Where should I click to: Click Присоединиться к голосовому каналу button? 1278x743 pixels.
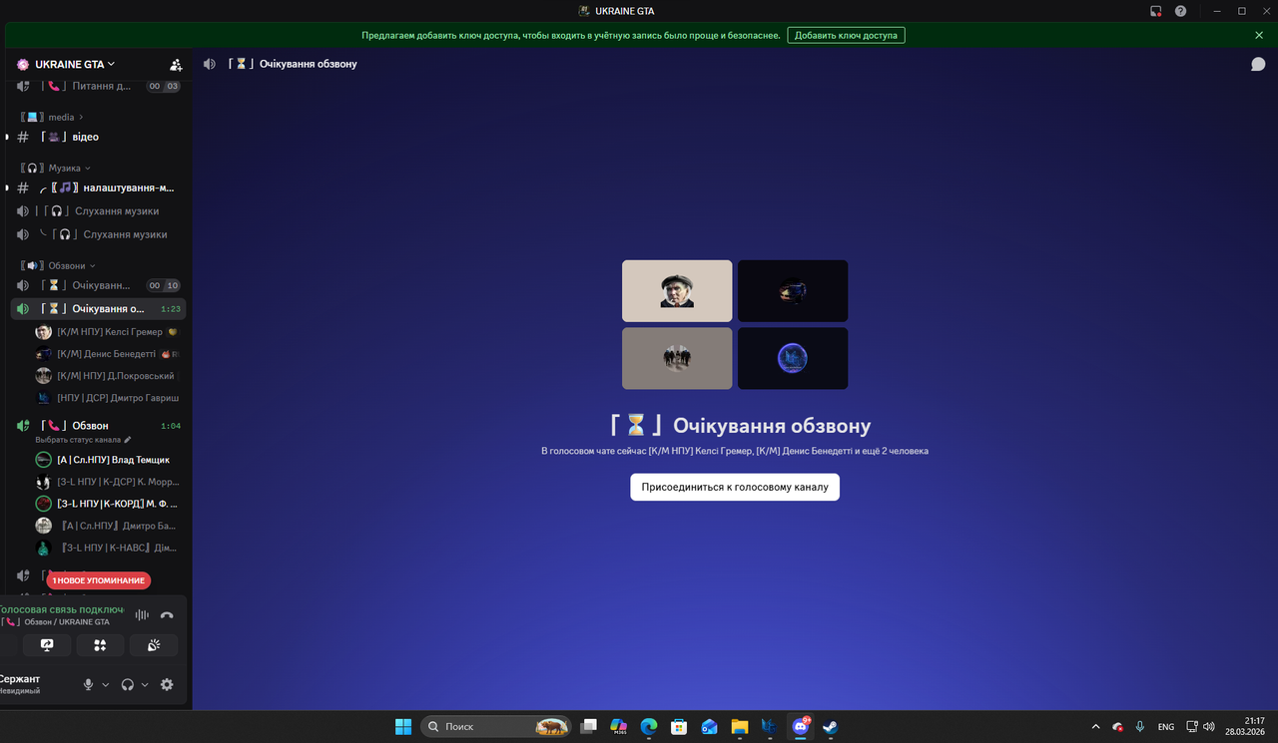[x=735, y=487]
